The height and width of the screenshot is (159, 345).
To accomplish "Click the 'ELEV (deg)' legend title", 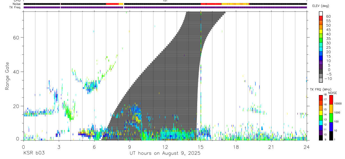I will (x=321, y=6).
